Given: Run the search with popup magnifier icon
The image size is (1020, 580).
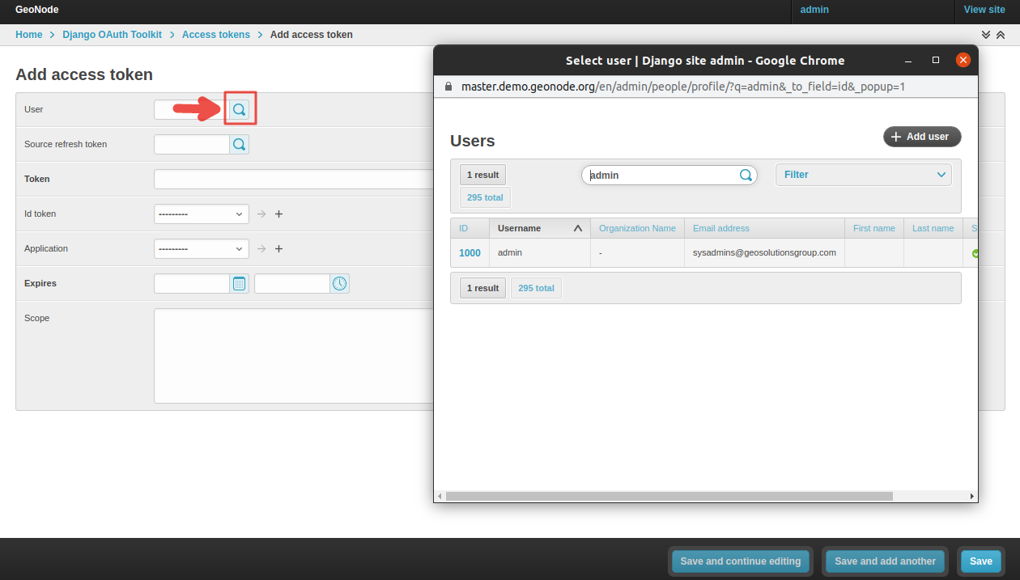Looking at the screenshot, I should pyautogui.click(x=745, y=174).
